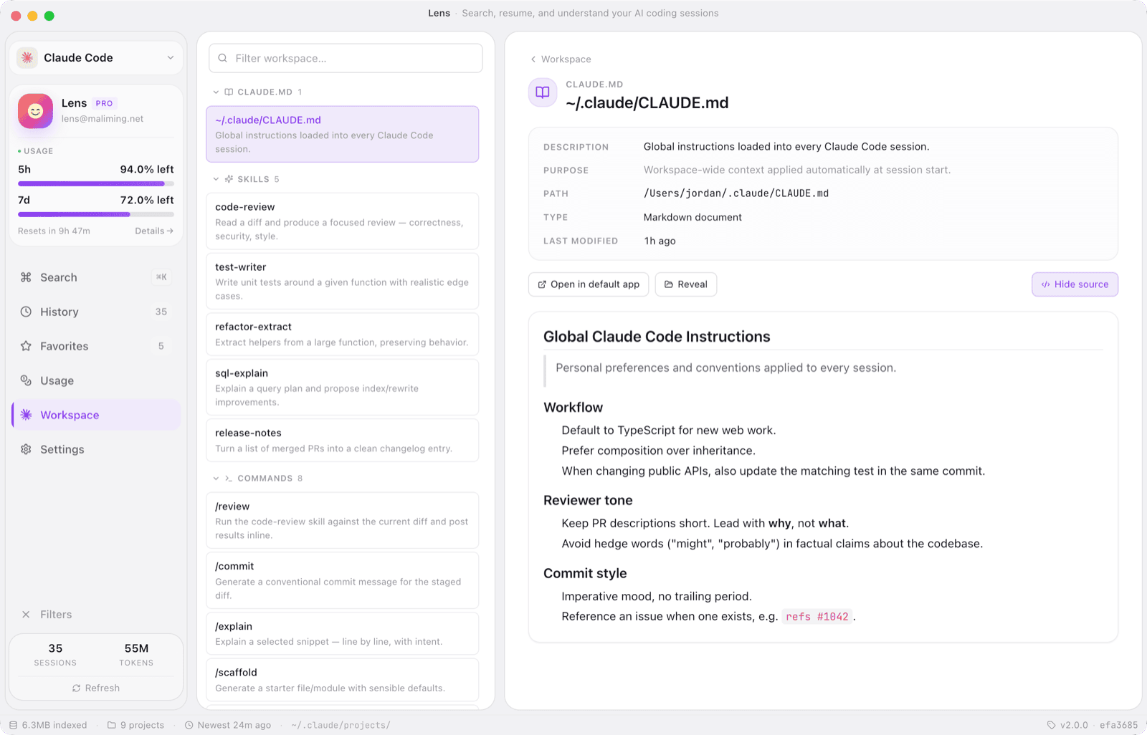Collapse the CLAUDE.MD section chevron
The height and width of the screenshot is (735, 1147).
click(x=216, y=92)
